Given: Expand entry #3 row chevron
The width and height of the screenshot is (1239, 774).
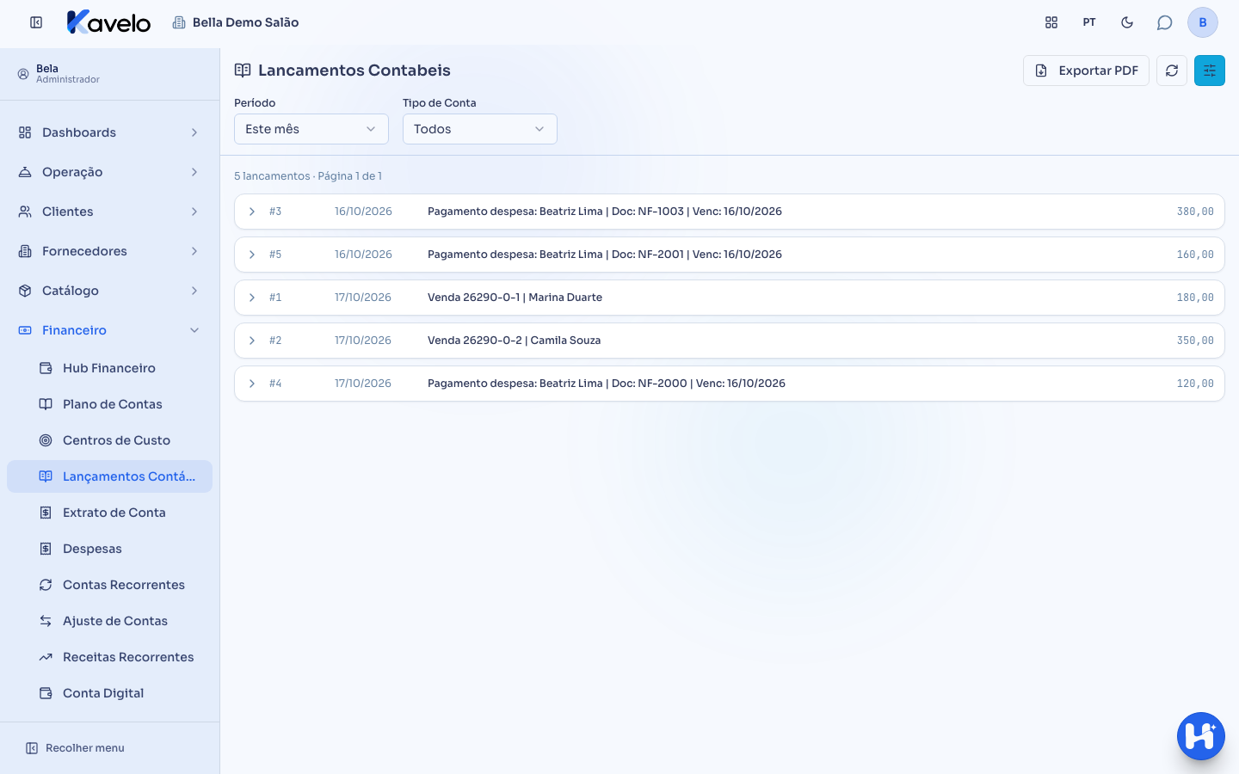Looking at the screenshot, I should pos(252,212).
